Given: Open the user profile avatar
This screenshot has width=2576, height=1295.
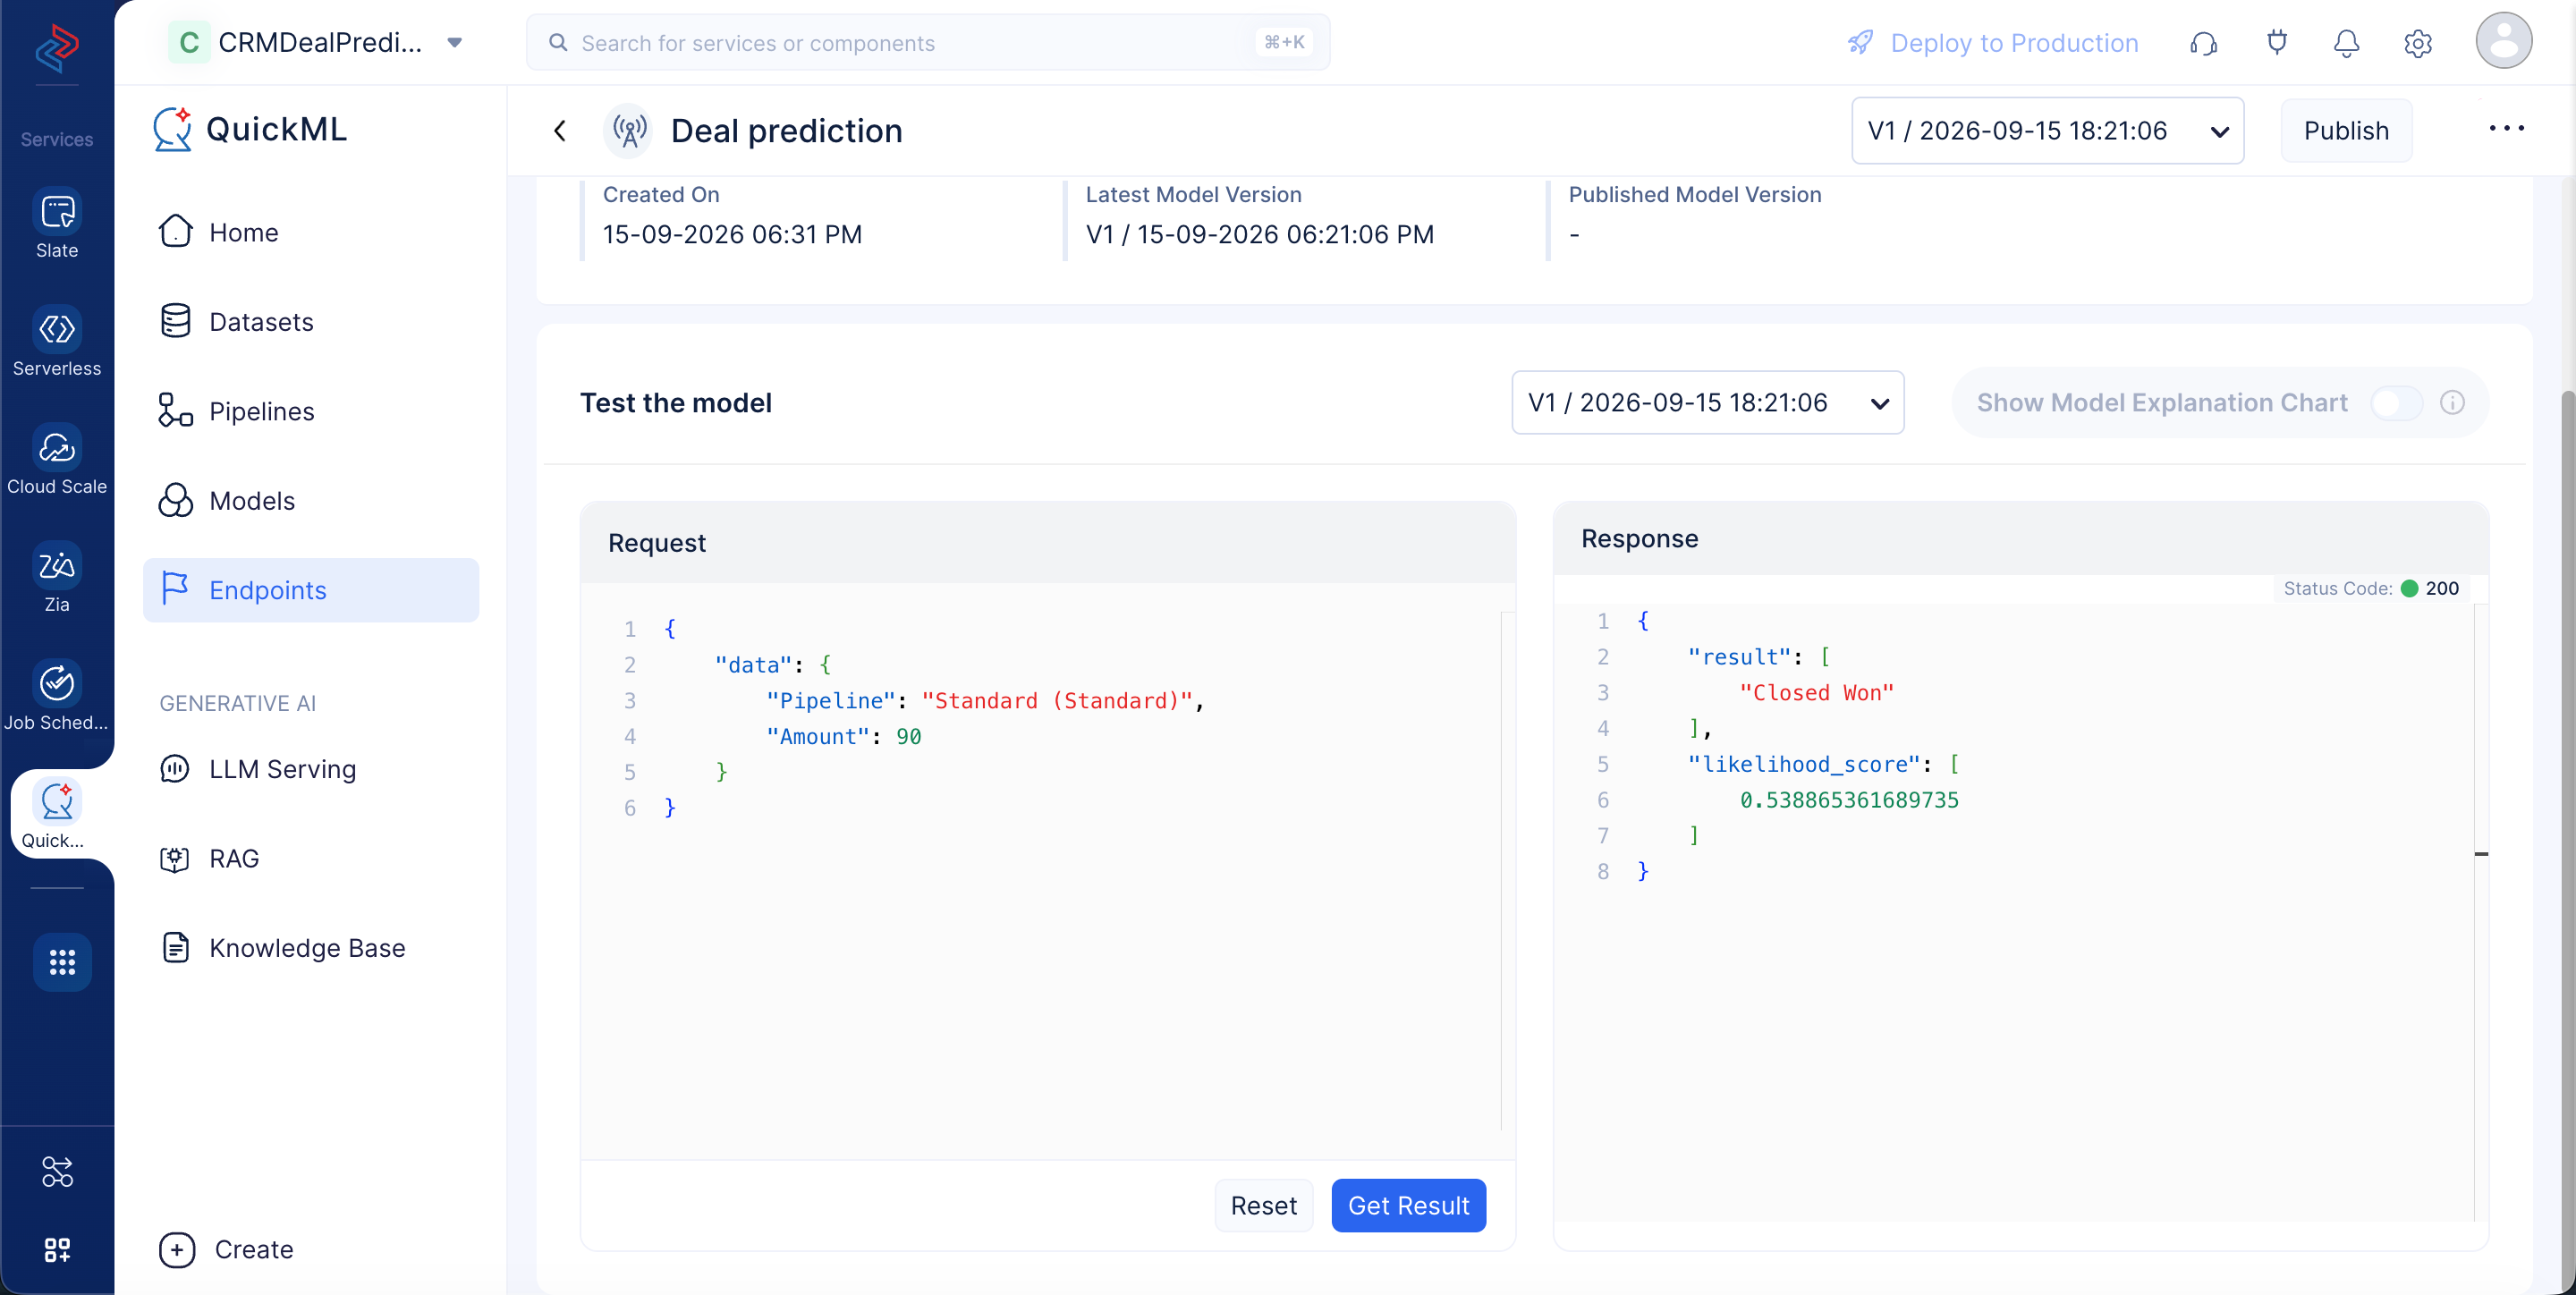Looking at the screenshot, I should point(2503,41).
